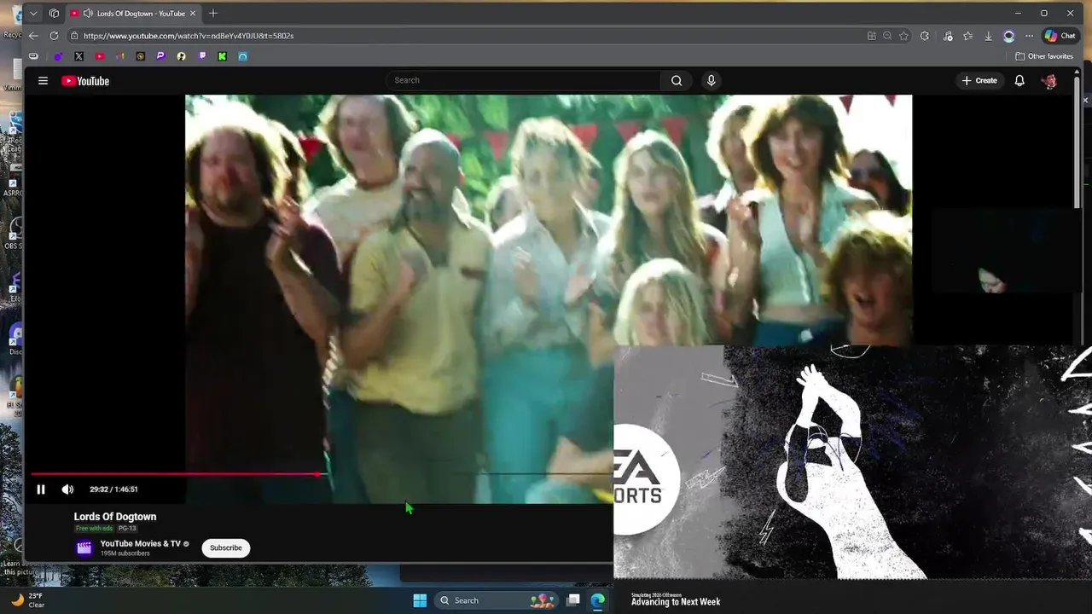Viewport: 1092px width, 614px height.
Task: Seek on the red video progress bar
Action: click(175, 474)
